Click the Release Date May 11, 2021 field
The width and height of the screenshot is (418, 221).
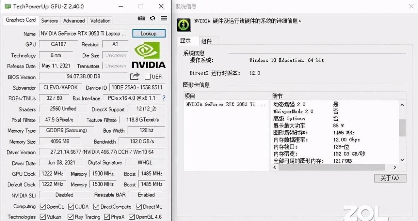pos(56,66)
